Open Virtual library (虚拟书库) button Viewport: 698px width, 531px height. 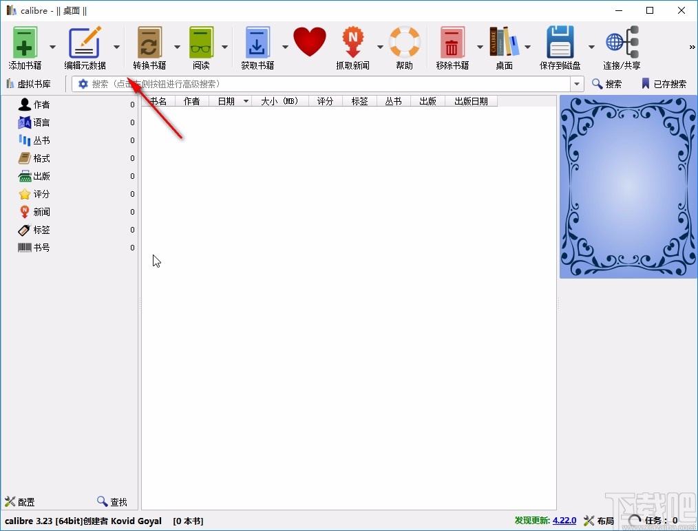(28, 84)
